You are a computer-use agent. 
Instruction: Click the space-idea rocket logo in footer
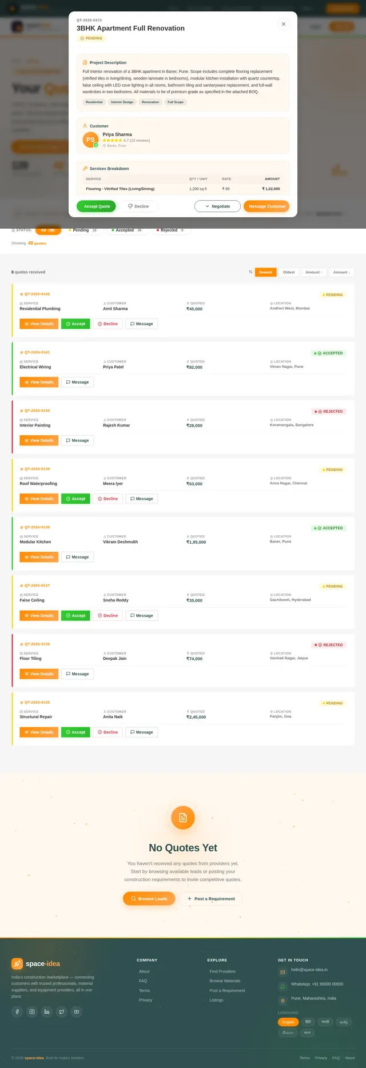[x=17, y=963]
